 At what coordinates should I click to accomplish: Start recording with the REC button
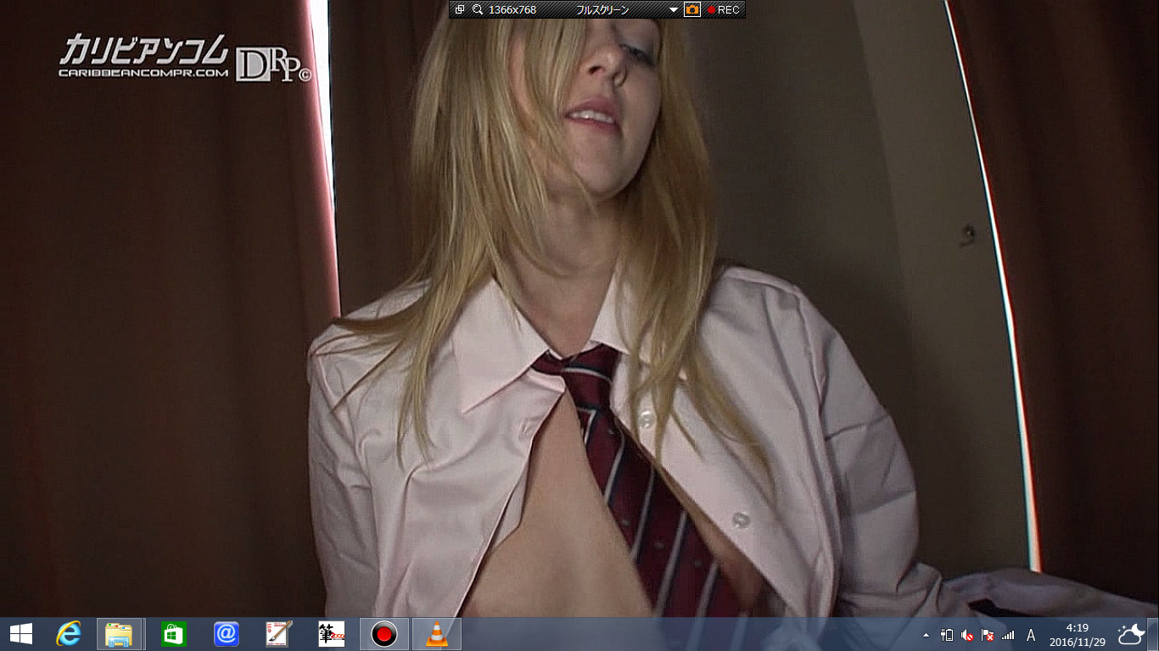724,10
